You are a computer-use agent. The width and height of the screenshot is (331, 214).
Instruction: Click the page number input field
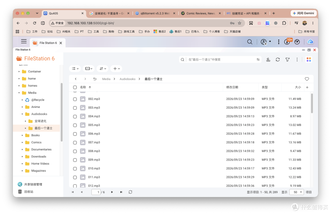click(96, 192)
